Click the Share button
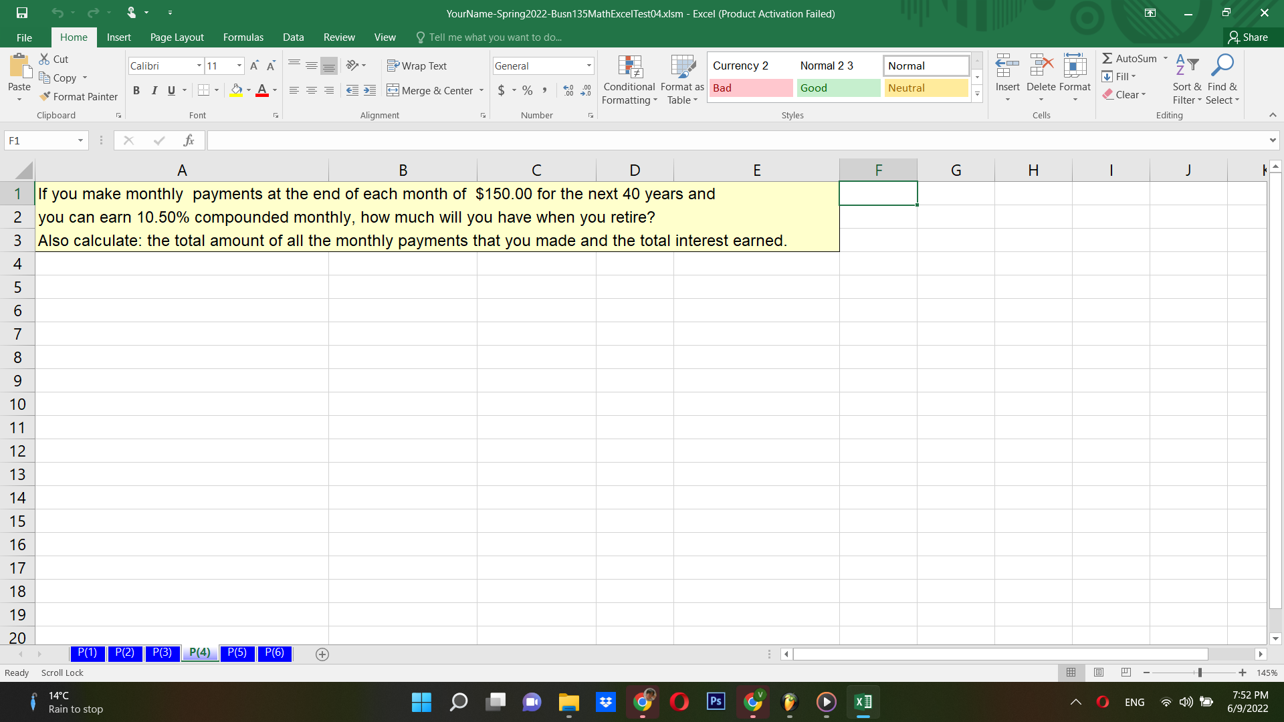The image size is (1284, 722). tap(1248, 37)
